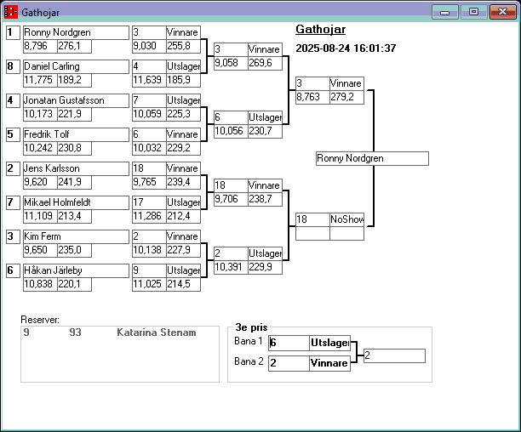Click the seed number 7 box

click(14, 202)
